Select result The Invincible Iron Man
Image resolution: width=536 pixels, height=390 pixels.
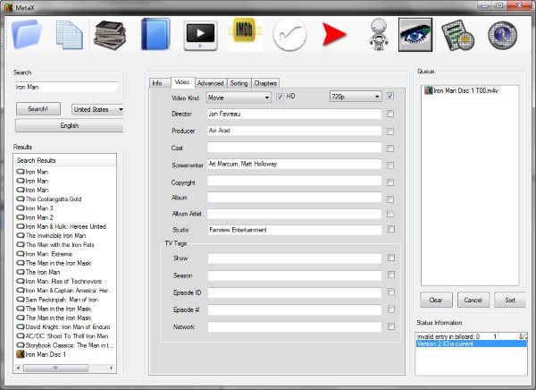click(51, 235)
